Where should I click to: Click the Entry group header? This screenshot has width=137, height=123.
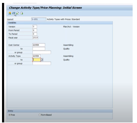60,111
